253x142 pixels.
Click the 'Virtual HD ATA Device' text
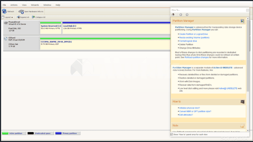click(17, 24)
